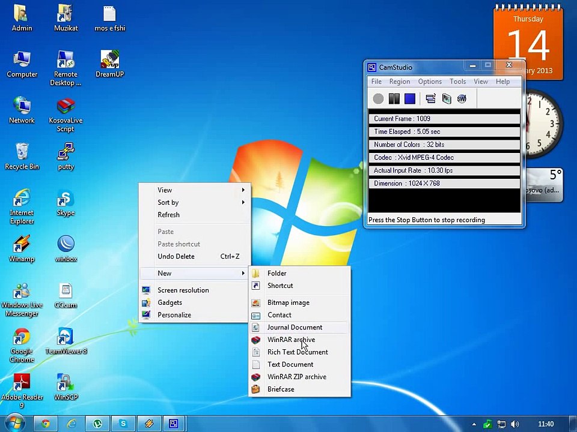Select the Google Chrome desktop shortcut

coord(22,346)
